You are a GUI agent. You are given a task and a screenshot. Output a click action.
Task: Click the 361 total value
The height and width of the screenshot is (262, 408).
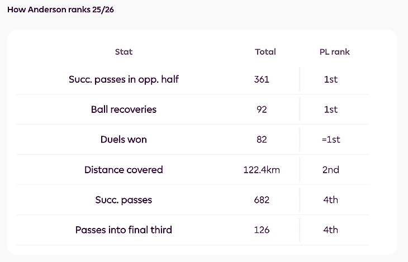point(262,79)
